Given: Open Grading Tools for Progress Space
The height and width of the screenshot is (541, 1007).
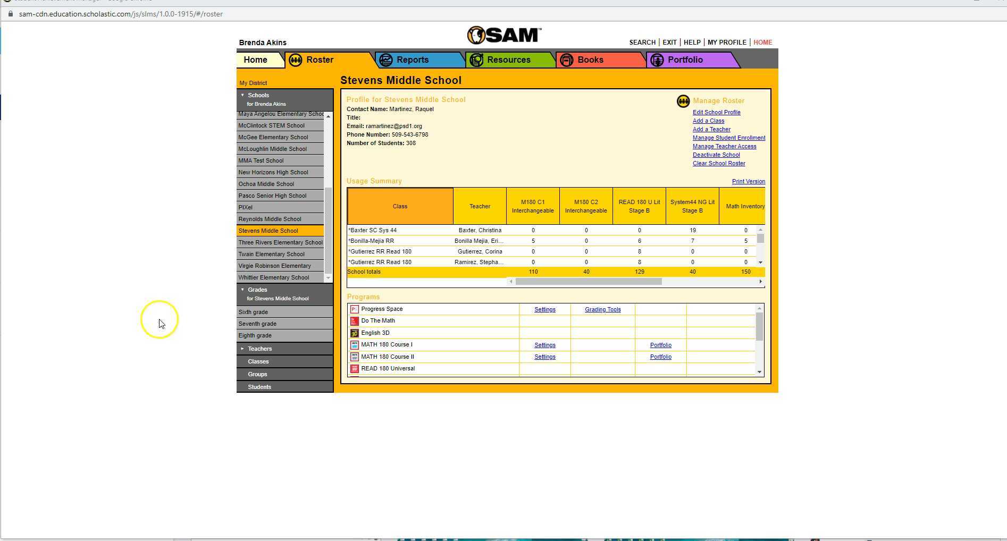Looking at the screenshot, I should click(x=602, y=309).
